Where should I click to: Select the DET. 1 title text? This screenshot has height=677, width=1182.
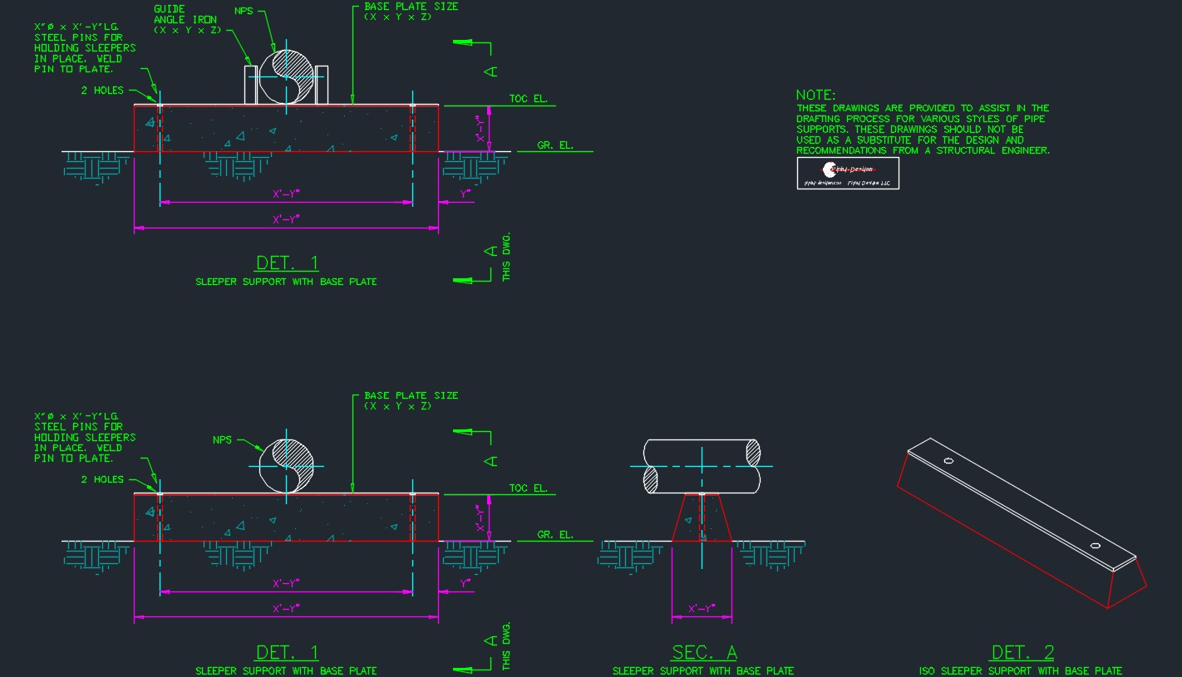(x=285, y=262)
